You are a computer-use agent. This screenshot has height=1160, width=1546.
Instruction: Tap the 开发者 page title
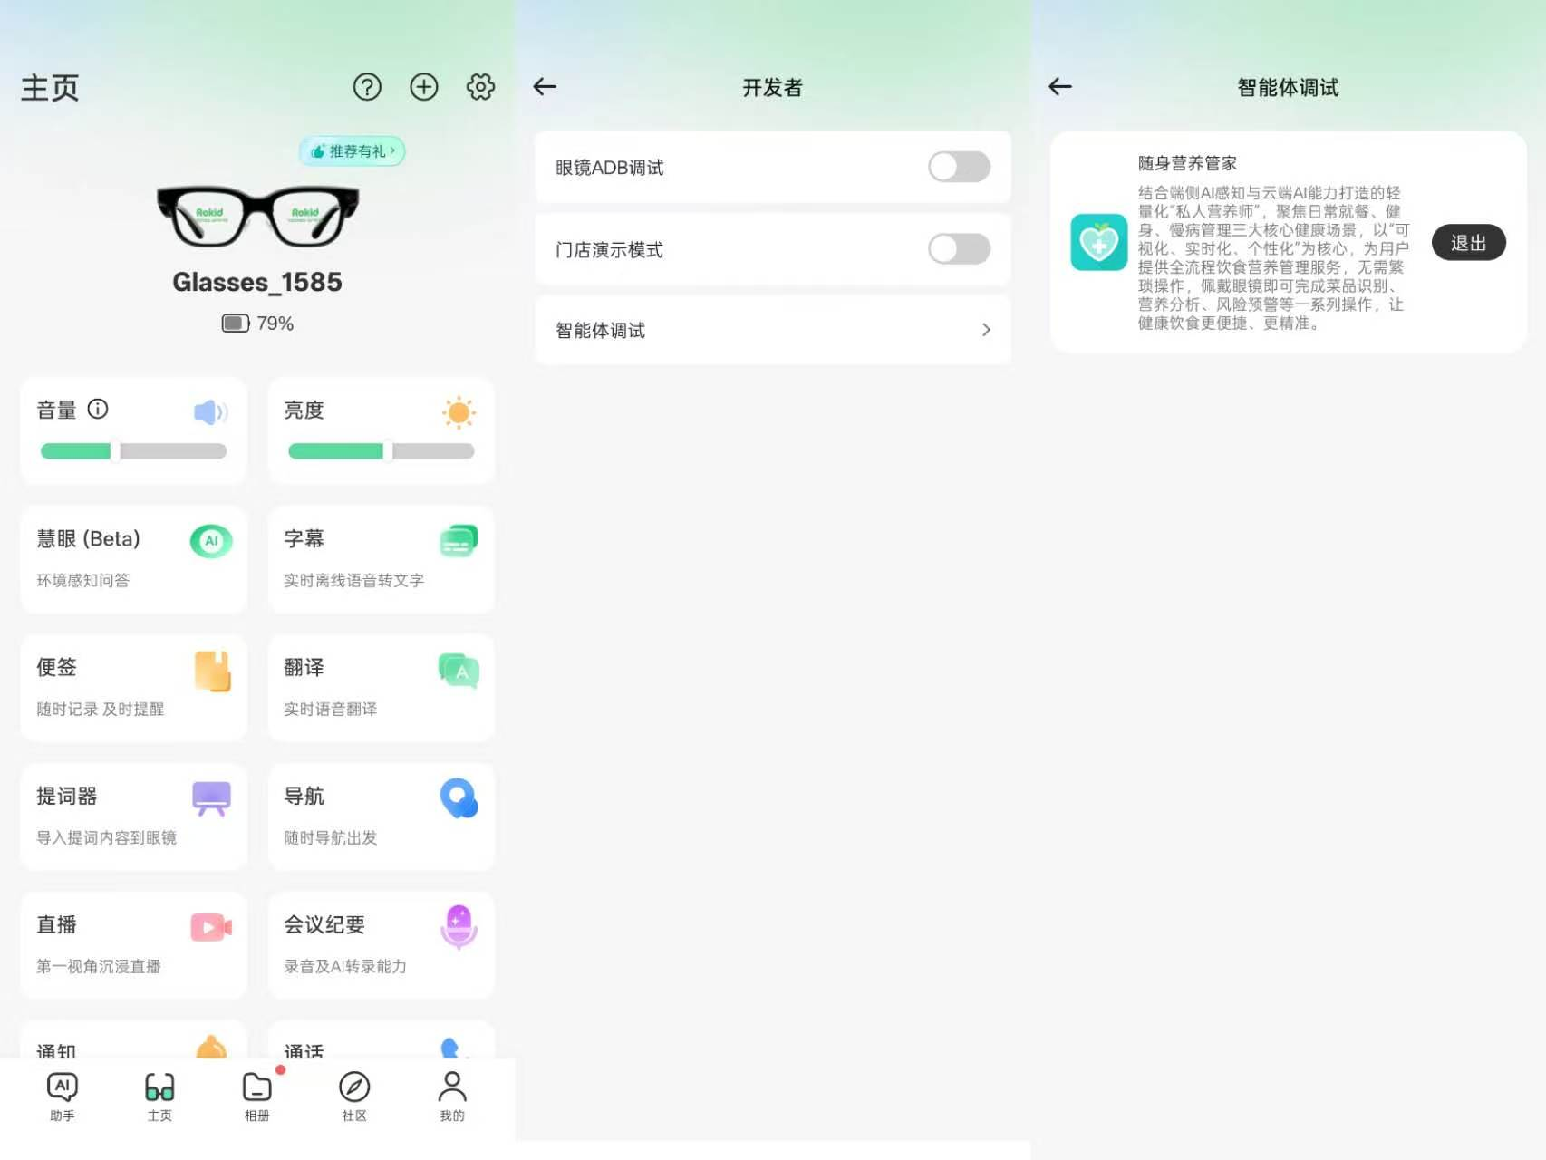(x=772, y=87)
